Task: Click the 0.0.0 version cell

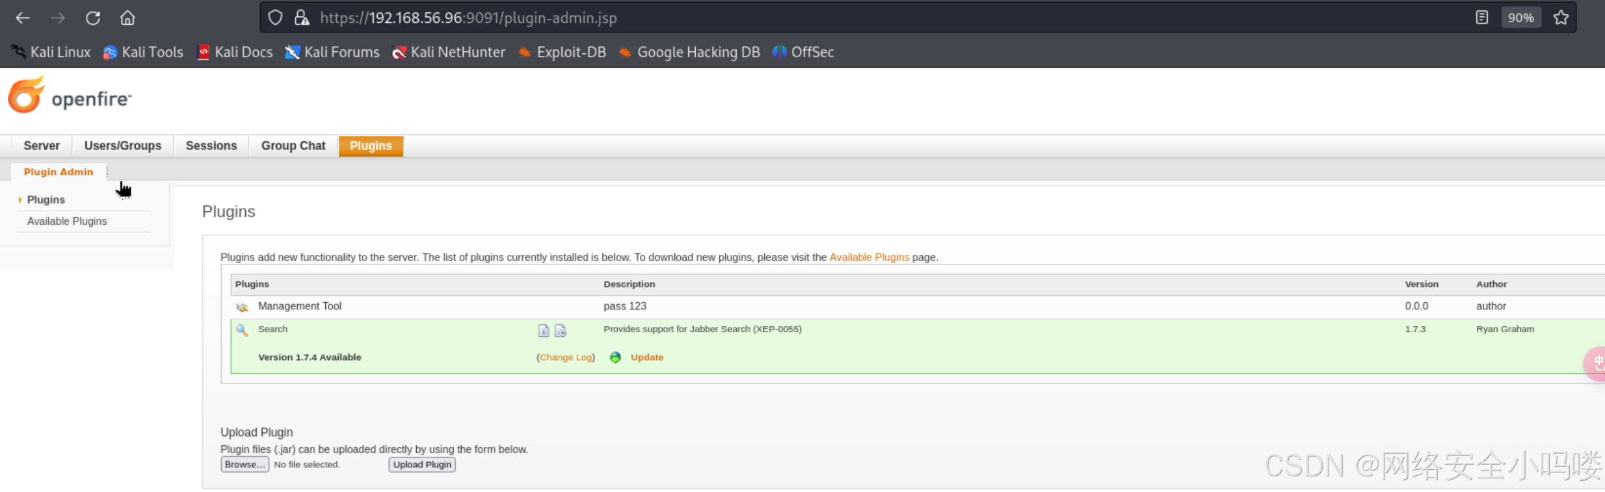Action: pyautogui.click(x=1416, y=305)
